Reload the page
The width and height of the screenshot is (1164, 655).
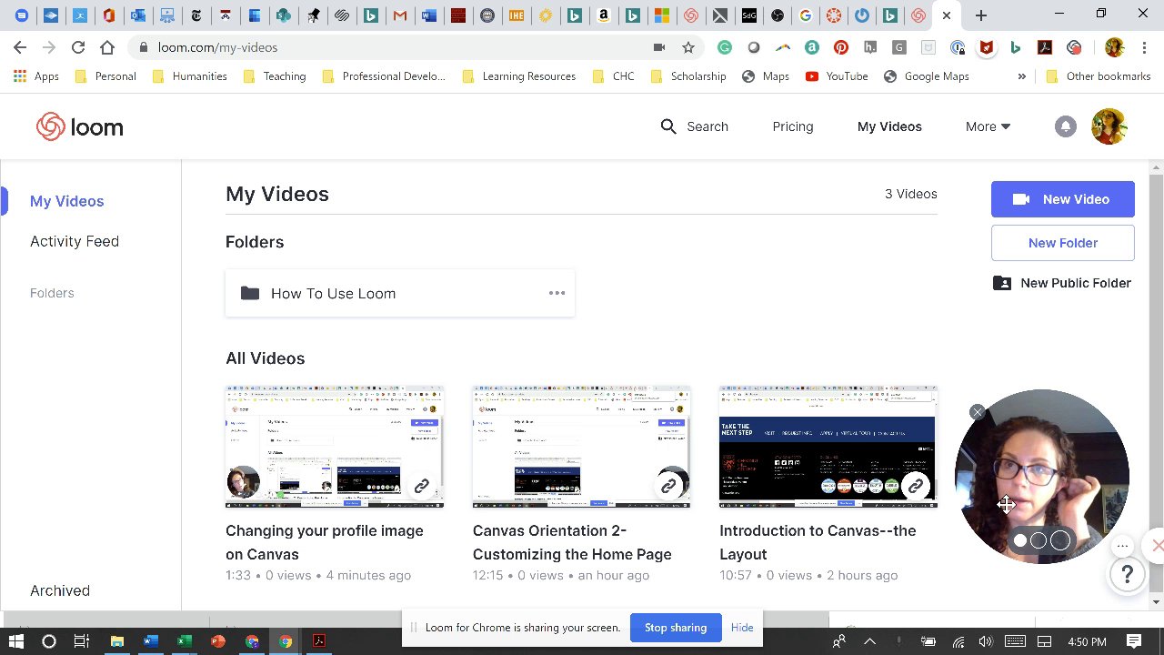[x=78, y=47]
